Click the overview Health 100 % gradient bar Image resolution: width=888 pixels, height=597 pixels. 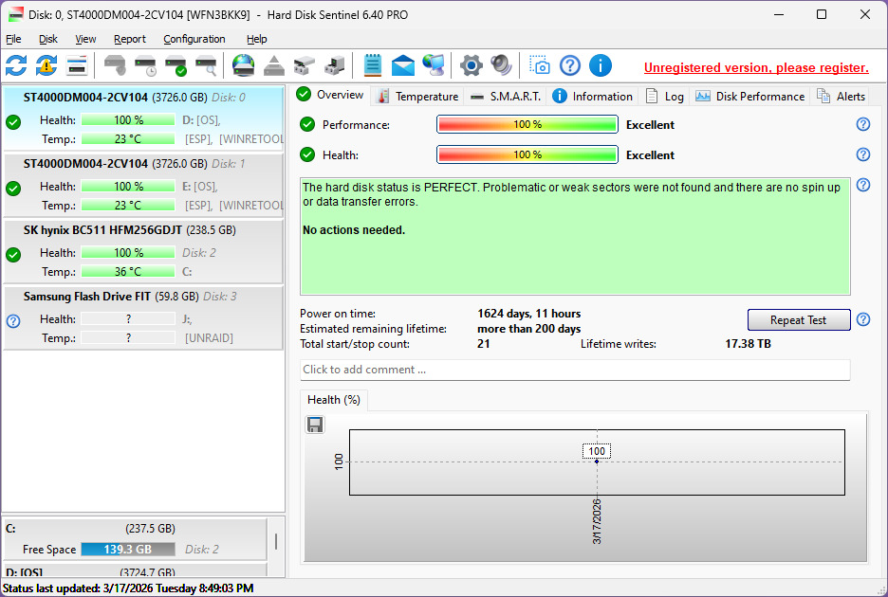pos(527,154)
